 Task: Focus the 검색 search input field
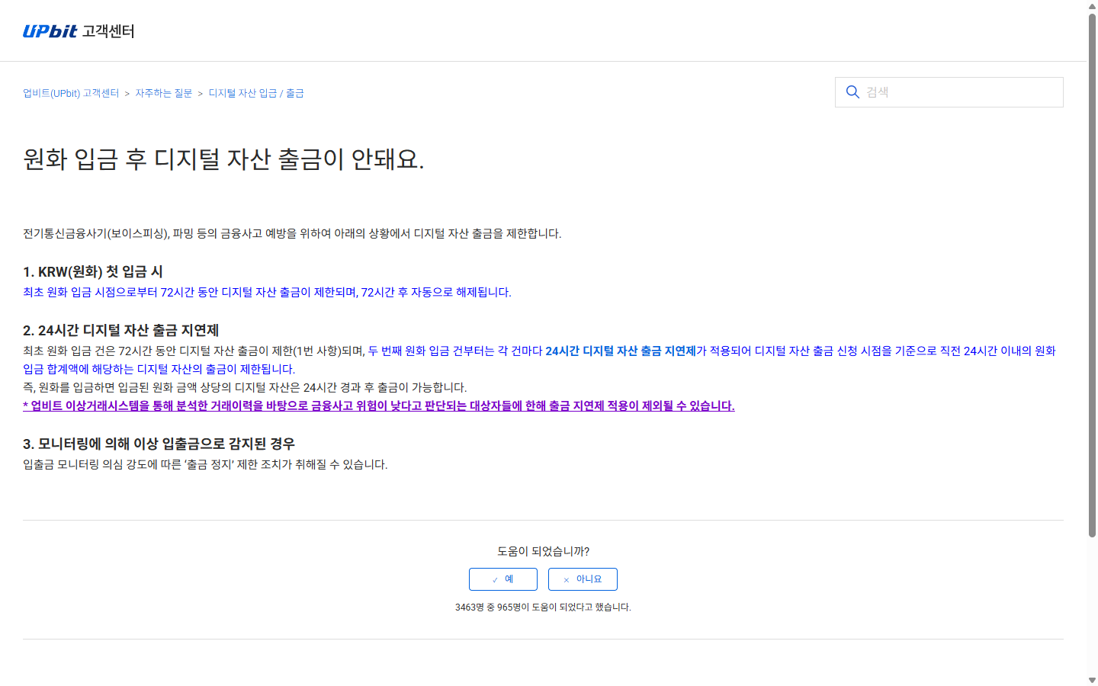tap(949, 92)
